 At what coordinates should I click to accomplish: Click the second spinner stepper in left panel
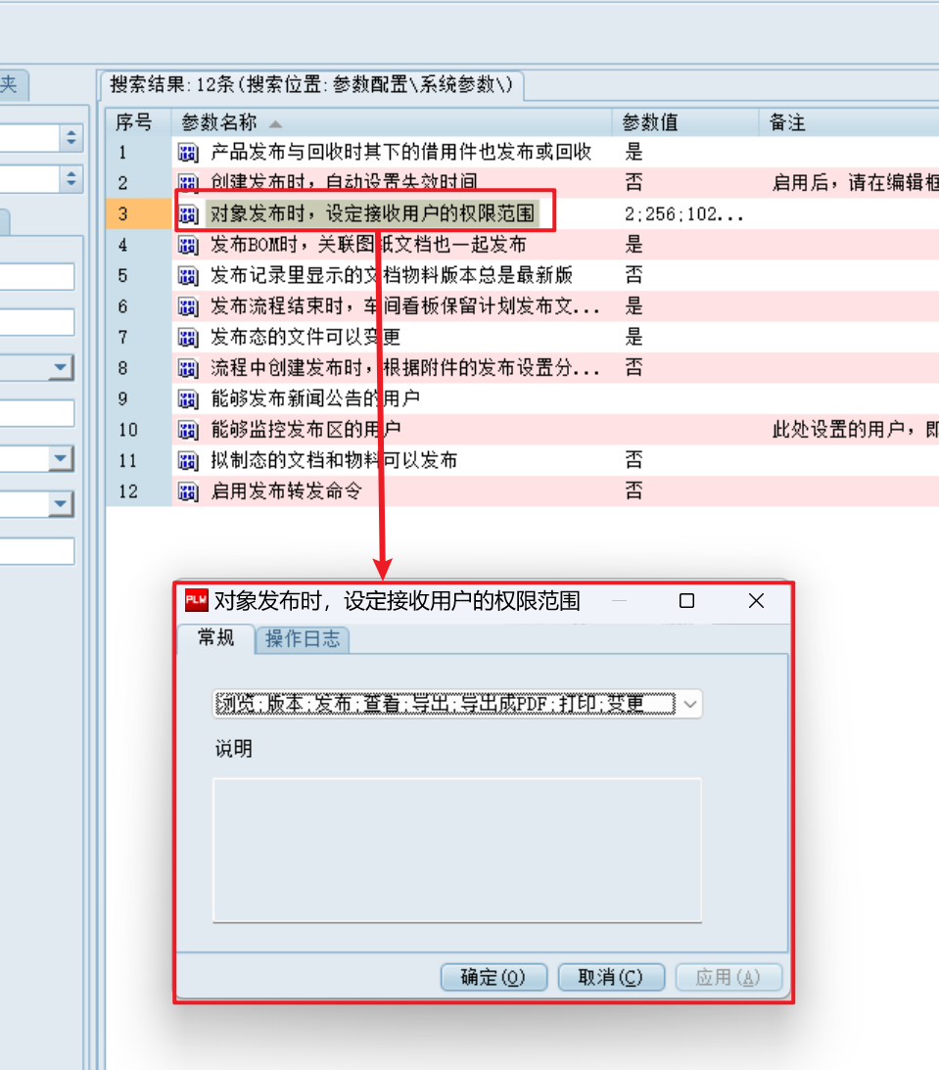pos(70,179)
